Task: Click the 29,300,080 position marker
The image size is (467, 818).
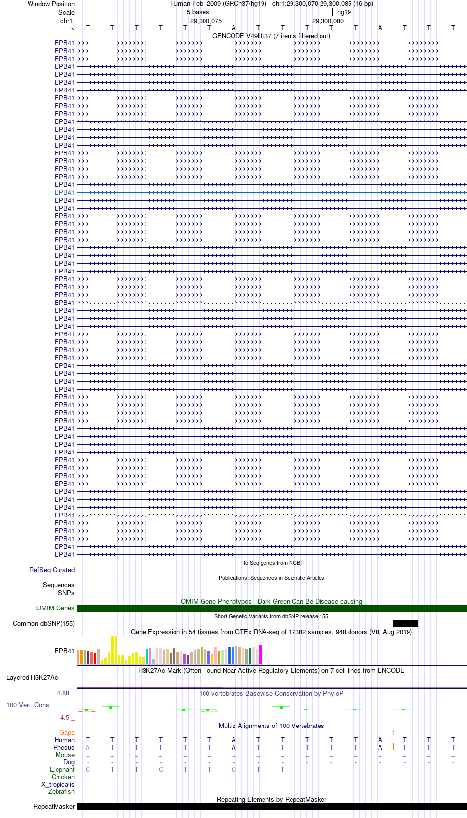Action: click(328, 21)
